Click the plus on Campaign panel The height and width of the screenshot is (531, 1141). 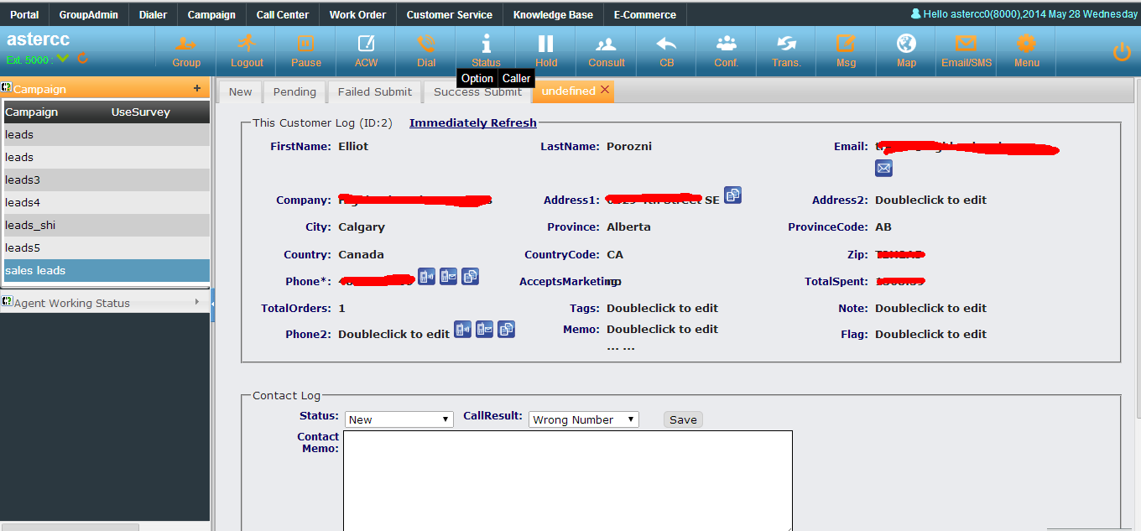[197, 88]
